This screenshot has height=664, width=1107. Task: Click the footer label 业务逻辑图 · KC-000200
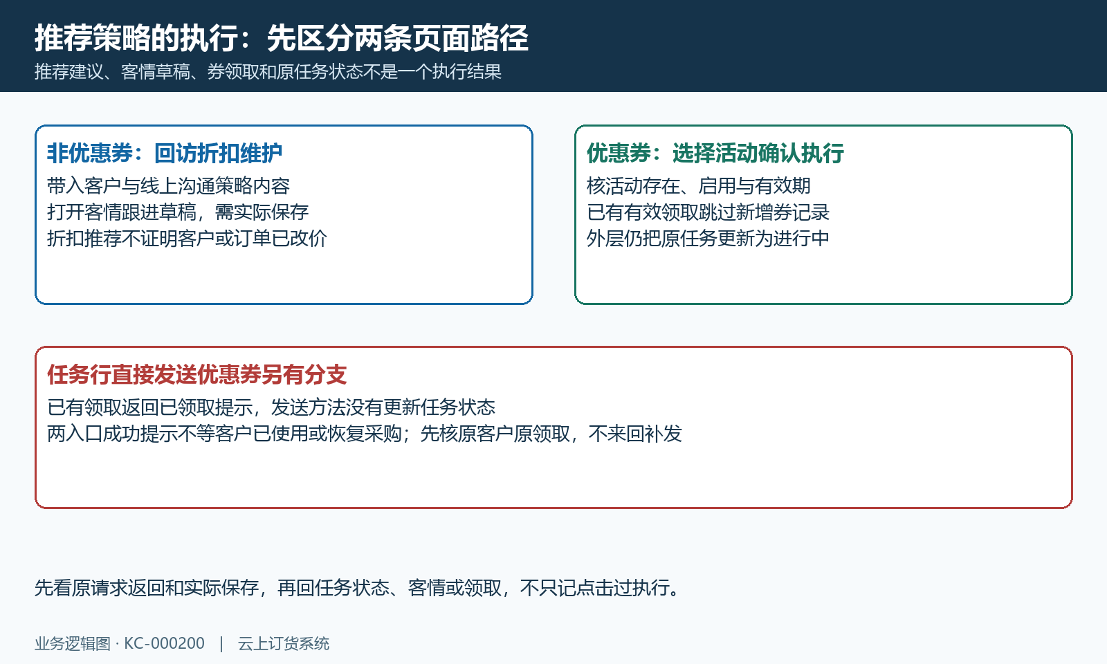point(120,644)
